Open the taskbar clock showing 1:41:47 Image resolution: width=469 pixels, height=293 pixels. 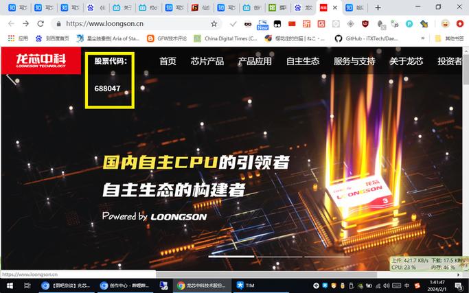point(437,286)
